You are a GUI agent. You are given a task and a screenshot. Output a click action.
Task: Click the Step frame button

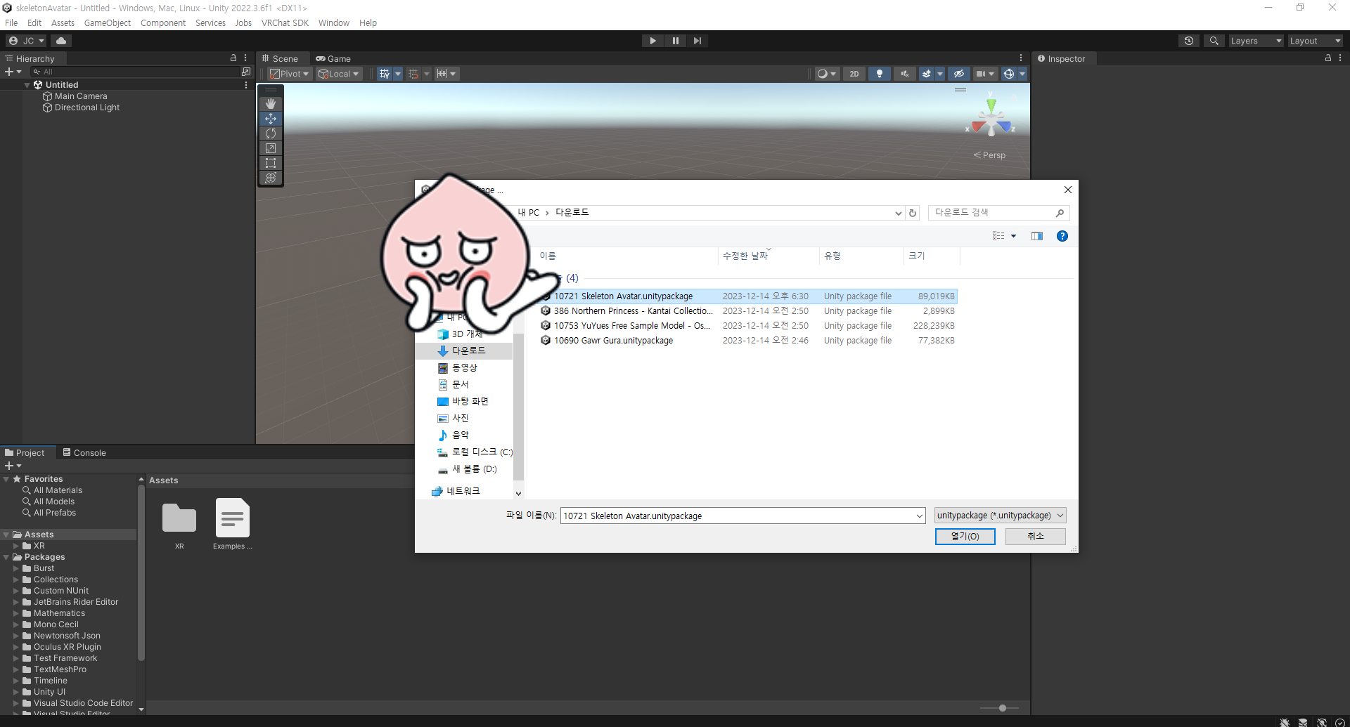pos(697,41)
